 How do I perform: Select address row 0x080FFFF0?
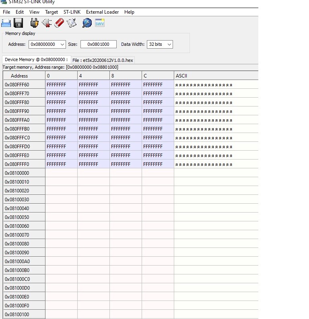[x=24, y=164]
